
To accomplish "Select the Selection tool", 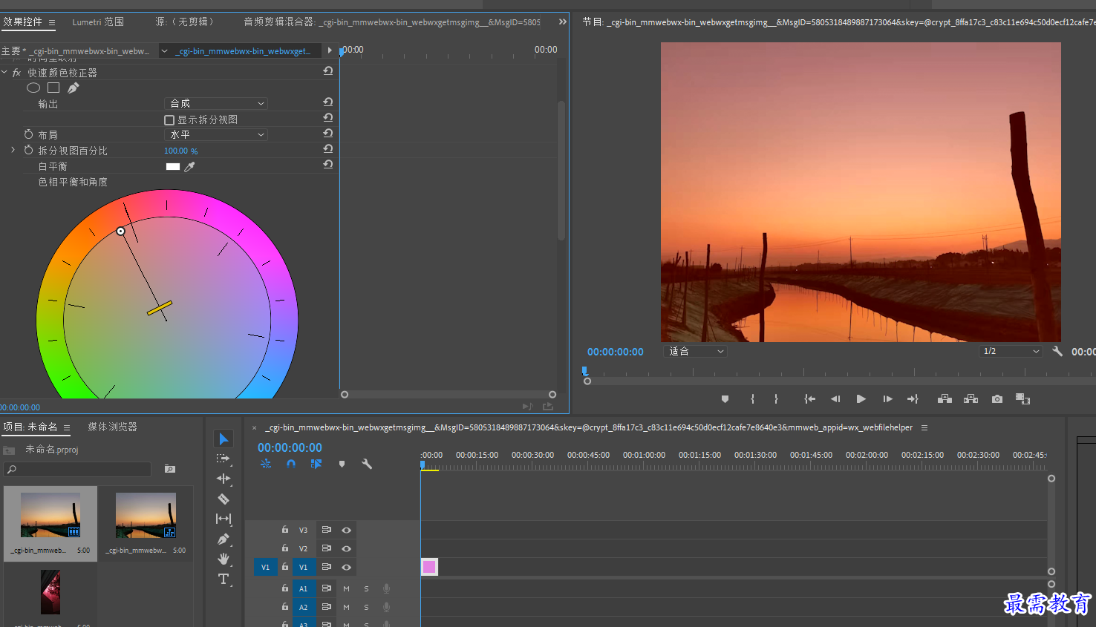I will pos(224,439).
